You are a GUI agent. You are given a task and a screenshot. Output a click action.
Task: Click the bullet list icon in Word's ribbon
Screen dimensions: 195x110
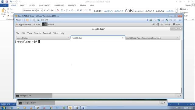pos(62,10)
